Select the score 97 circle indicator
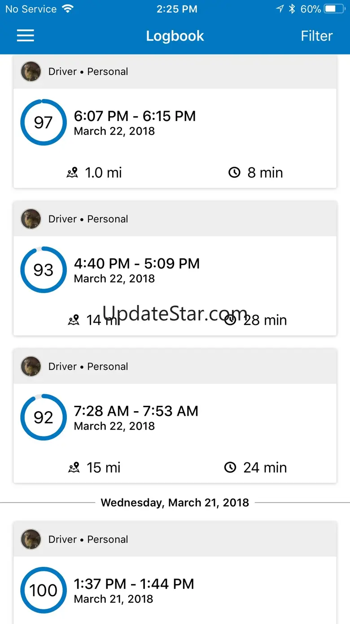The image size is (350, 624). (44, 122)
